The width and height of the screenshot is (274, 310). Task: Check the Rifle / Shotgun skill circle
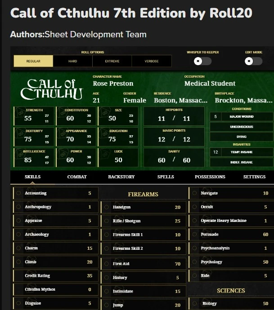107,221
